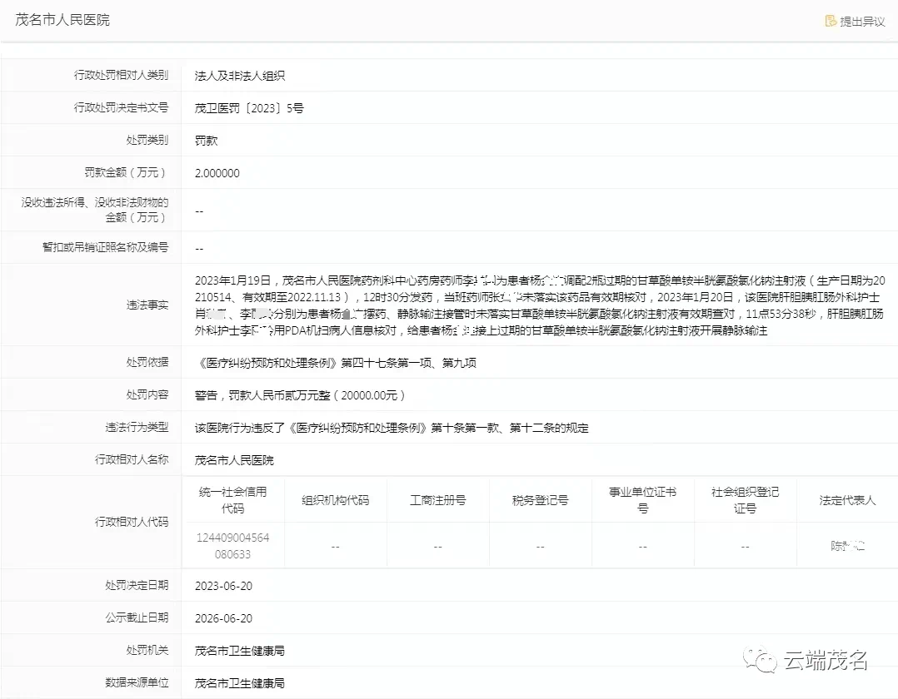Select the 统一社会信用代码 column header
Viewport: 898px width, 699px height.
click(233, 498)
